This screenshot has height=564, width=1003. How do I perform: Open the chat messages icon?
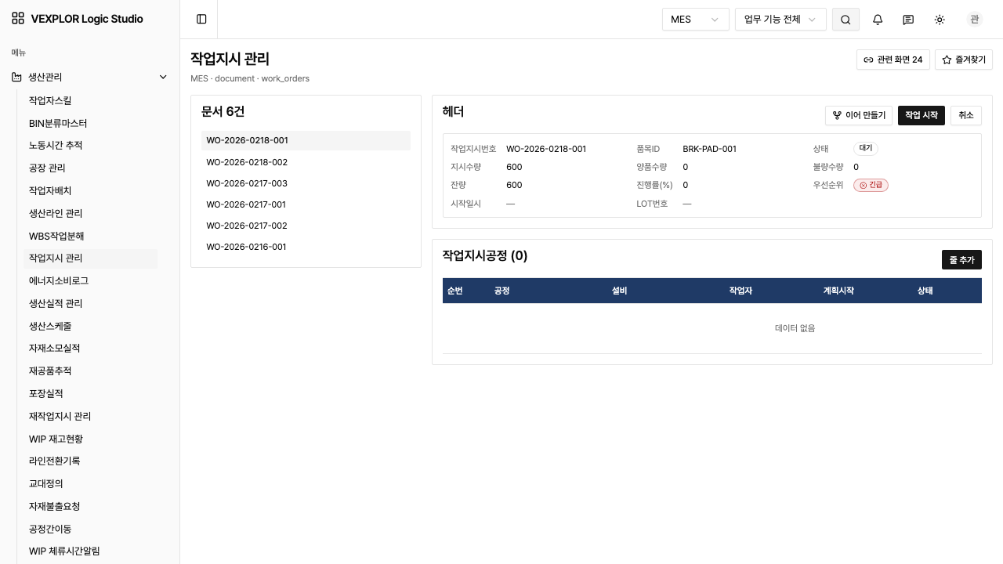pyautogui.click(x=908, y=20)
